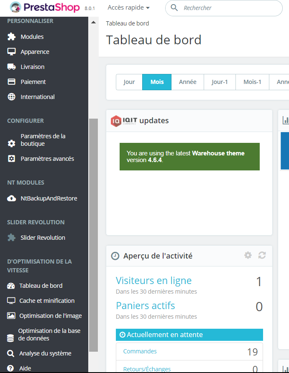Click the Apparence monitor icon
This screenshot has height=373, width=289.
click(x=11, y=52)
